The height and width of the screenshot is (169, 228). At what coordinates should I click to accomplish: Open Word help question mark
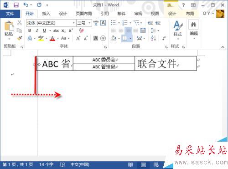coord(183,5)
